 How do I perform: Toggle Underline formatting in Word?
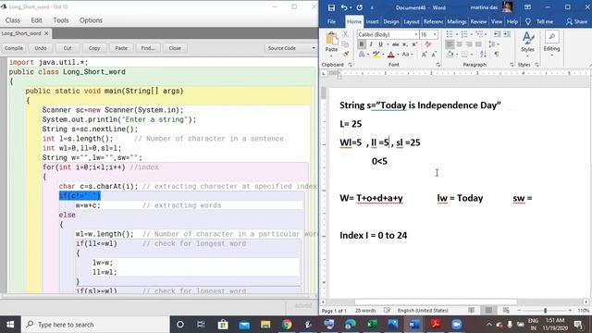pos(380,44)
